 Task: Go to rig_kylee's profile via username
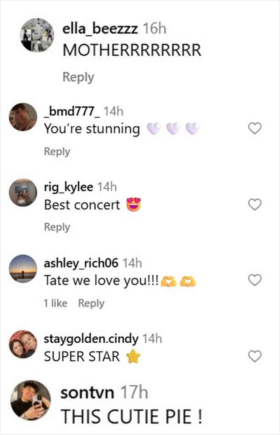69,187
